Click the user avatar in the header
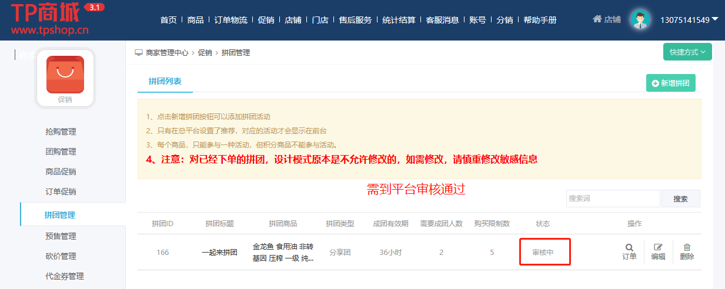 [640, 19]
